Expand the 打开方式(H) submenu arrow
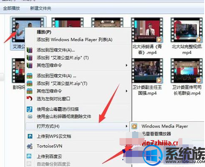The width and height of the screenshot is (205, 167). pyautogui.click(x=127, y=126)
